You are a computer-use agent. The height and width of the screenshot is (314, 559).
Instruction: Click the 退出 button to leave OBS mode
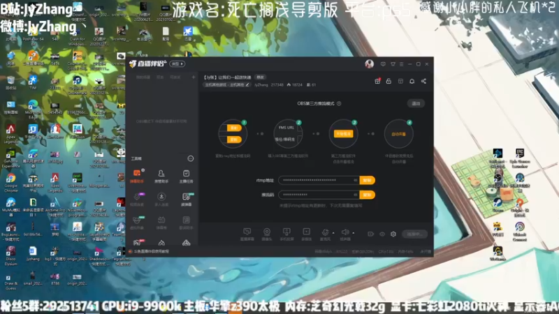[x=416, y=103]
